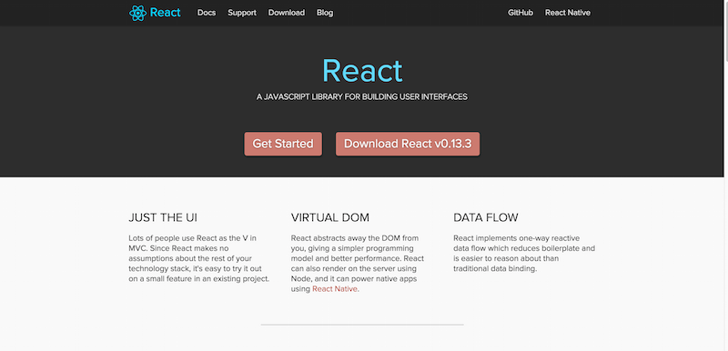
Task: Visit the GitHub link in navbar
Action: pos(521,13)
